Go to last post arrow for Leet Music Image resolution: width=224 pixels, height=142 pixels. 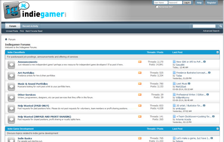pos(189,83)
